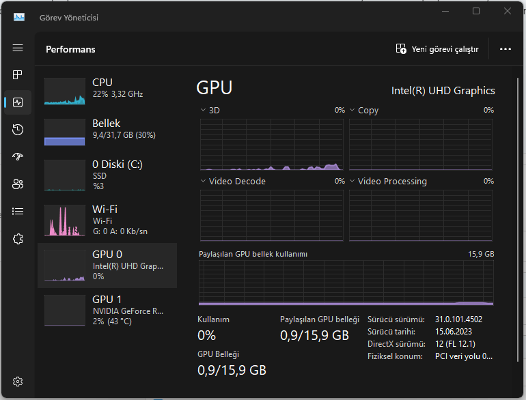Expand the 3D graph engine dropdown
The height and width of the screenshot is (400, 526).
click(203, 110)
